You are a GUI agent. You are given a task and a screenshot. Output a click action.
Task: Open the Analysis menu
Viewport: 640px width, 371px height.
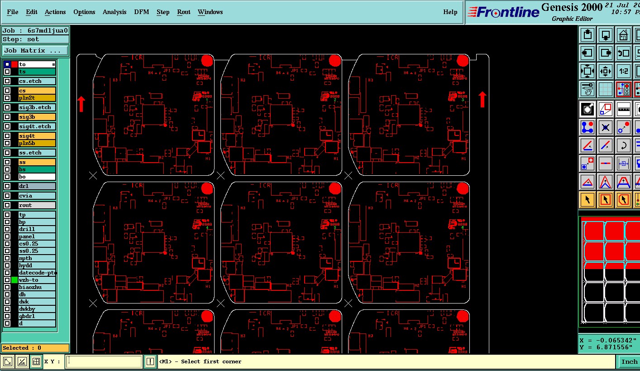(x=115, y=12)
